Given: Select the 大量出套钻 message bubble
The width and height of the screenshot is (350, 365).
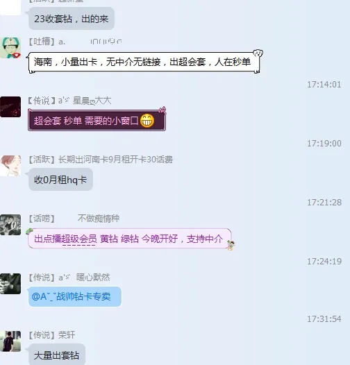Looking at the screenshot, I should click(x=57, y=355).
